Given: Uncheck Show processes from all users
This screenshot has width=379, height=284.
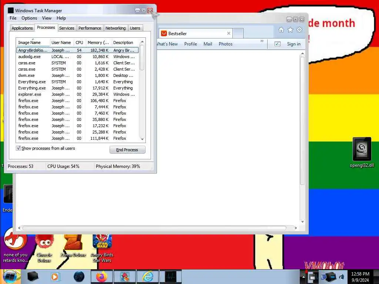Looking at the screenshot, I should pyautogui.click(x=18, y=148).
